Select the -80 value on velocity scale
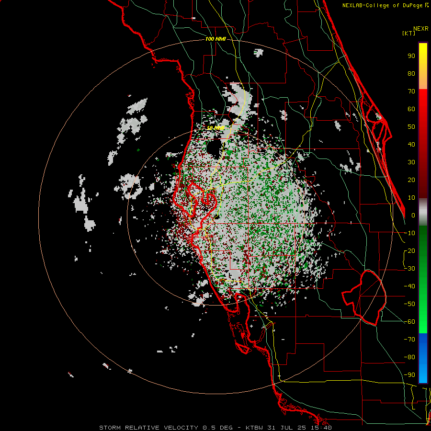Screen dimensions: 431x431 coord(409,357)
